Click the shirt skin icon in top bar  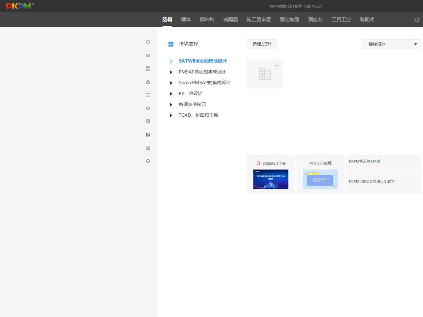click(417, 19)
